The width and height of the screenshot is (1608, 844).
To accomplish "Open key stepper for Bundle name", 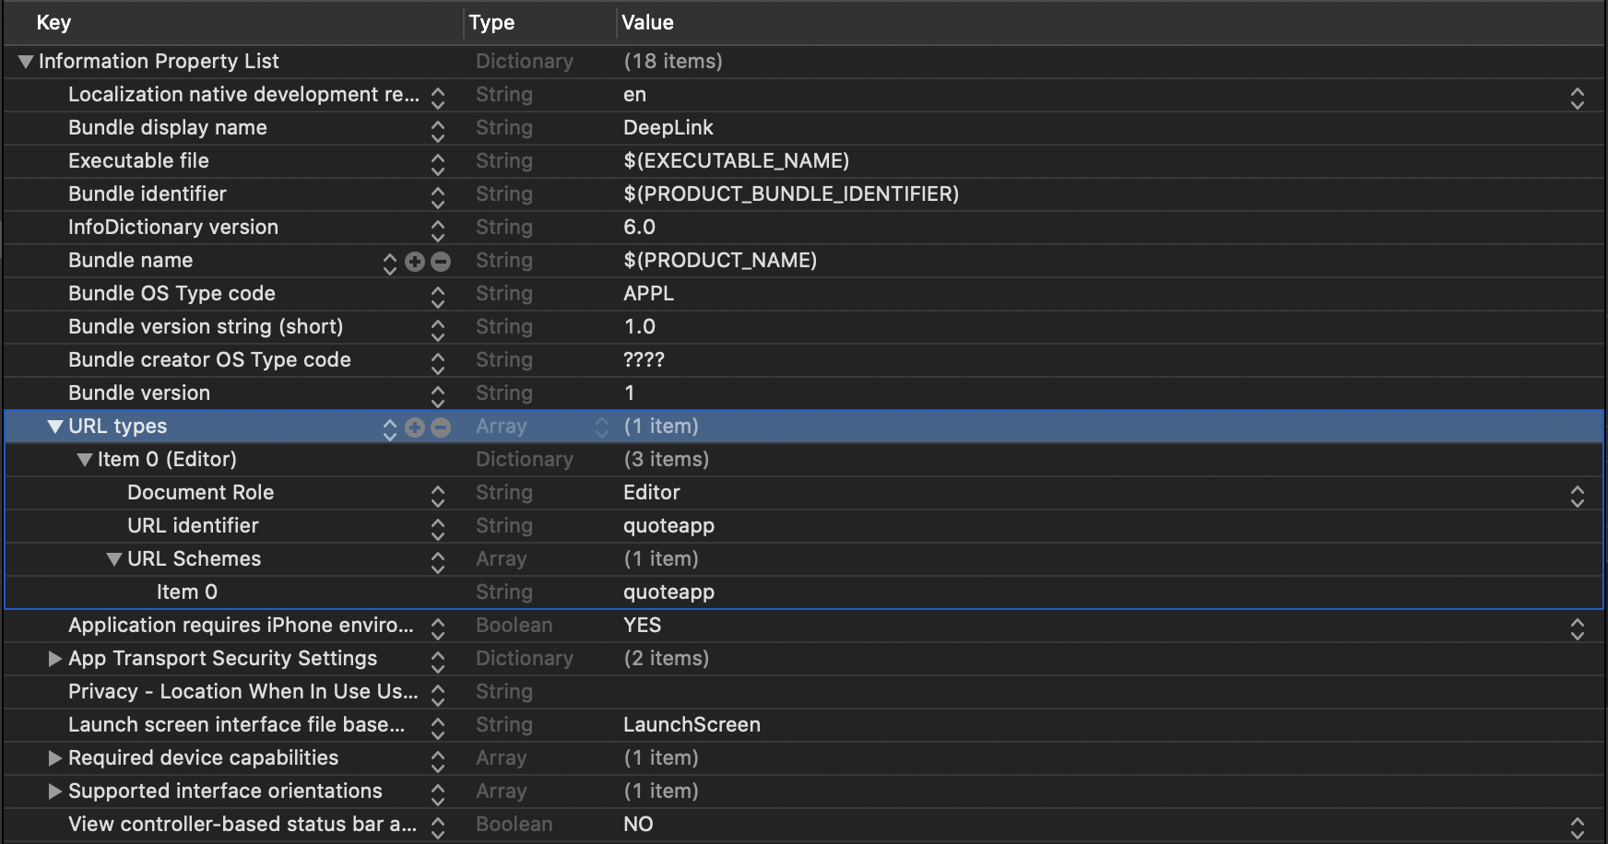I will tap(389, 264).
